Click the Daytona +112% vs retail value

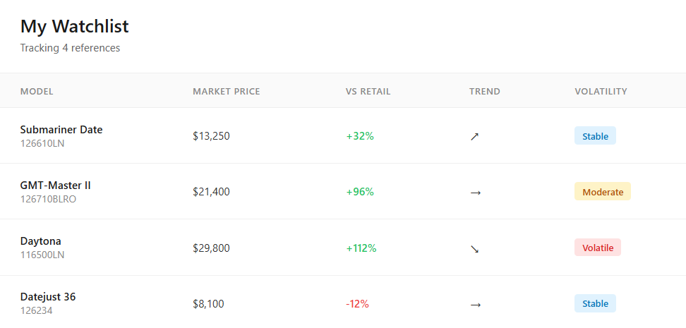361,248
